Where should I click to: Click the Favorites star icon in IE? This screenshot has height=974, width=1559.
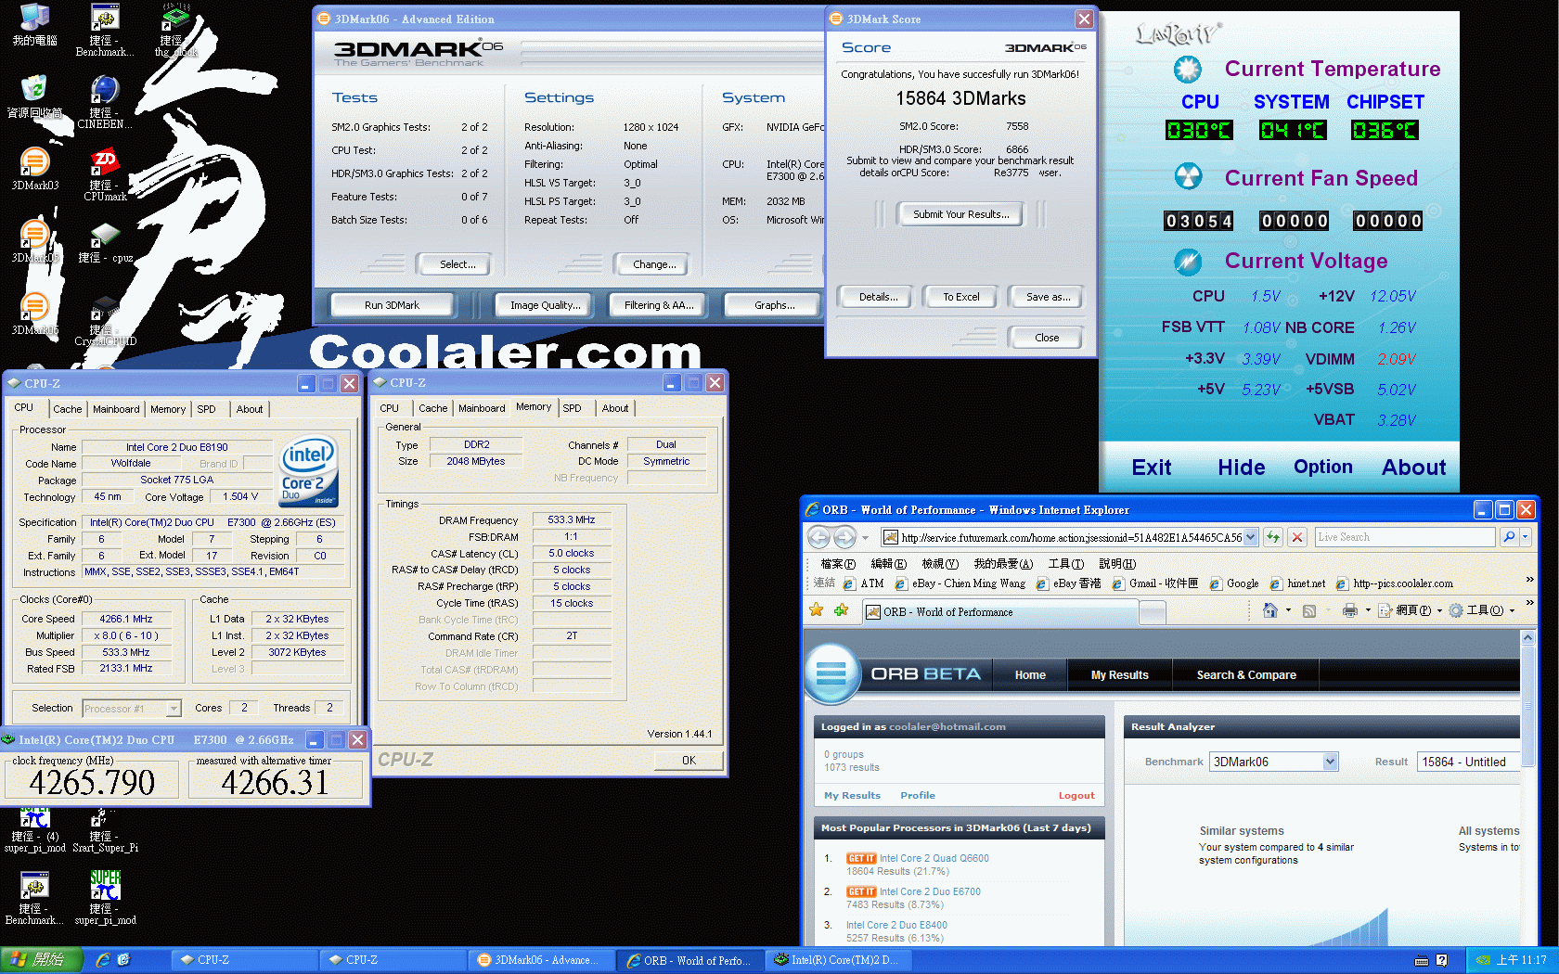(x=817, y=609)
